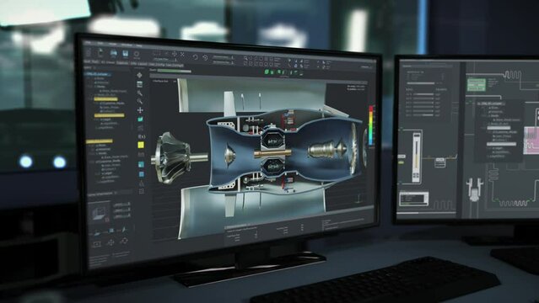
Task: Select the upper magnifier zoom tool
Action: click(x=139, y=93)
